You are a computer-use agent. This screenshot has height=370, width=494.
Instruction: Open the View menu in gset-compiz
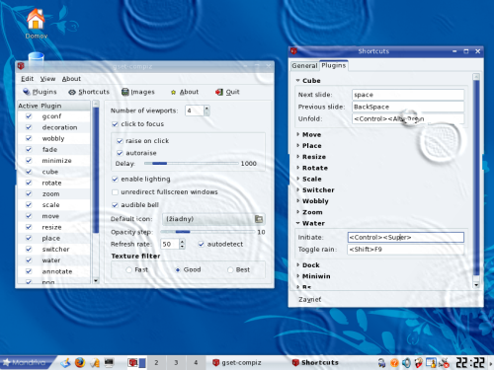pyautogui.click(x=47, y=79)
